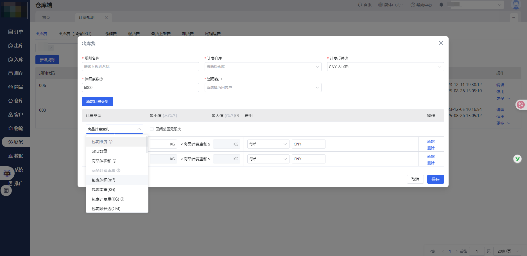Click the 客服 customer service headset icon

[360, 5]
